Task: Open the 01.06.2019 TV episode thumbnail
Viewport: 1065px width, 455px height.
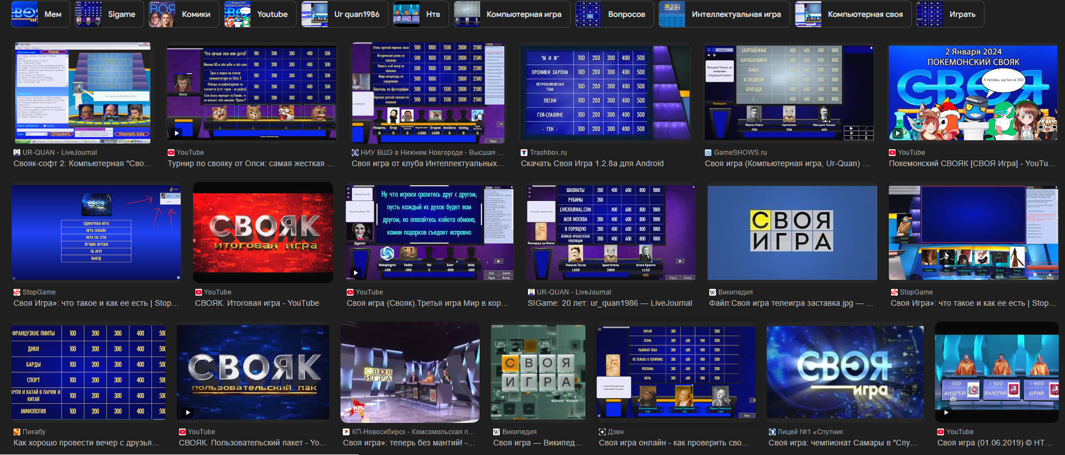Action: point(997,372)
